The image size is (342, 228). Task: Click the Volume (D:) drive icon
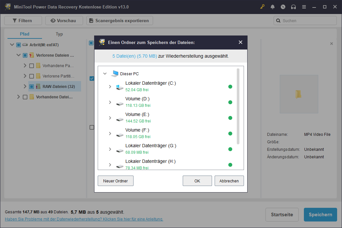pyautogui.click(x=120, y=104)
